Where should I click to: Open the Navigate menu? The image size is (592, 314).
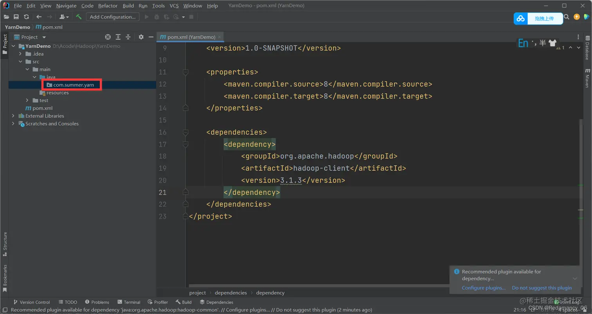tap(66, 6)
